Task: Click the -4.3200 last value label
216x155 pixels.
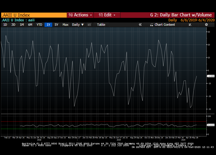Action: [x=211, y=76]
